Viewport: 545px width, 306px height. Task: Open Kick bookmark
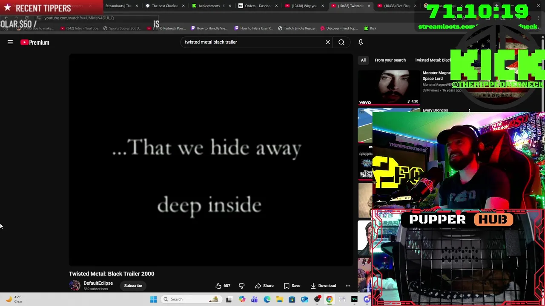pyautogui.click(x=370, y=28)
